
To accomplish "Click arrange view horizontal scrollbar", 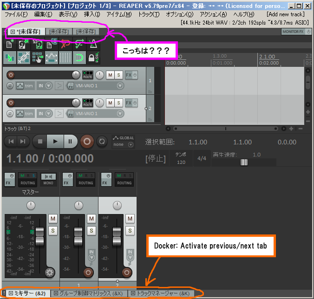I will point(226,129).
